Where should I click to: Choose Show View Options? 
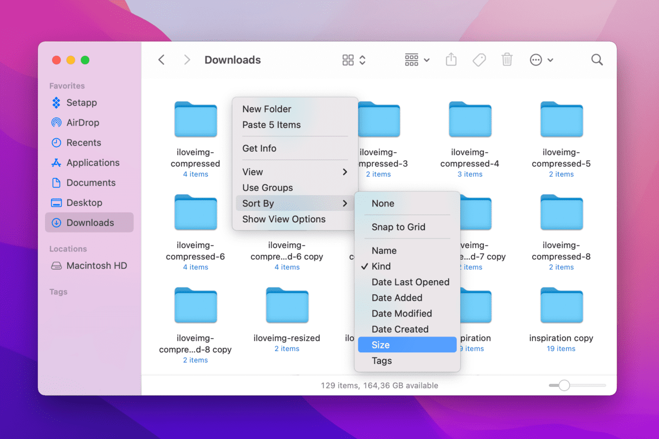tap(283, 219)
